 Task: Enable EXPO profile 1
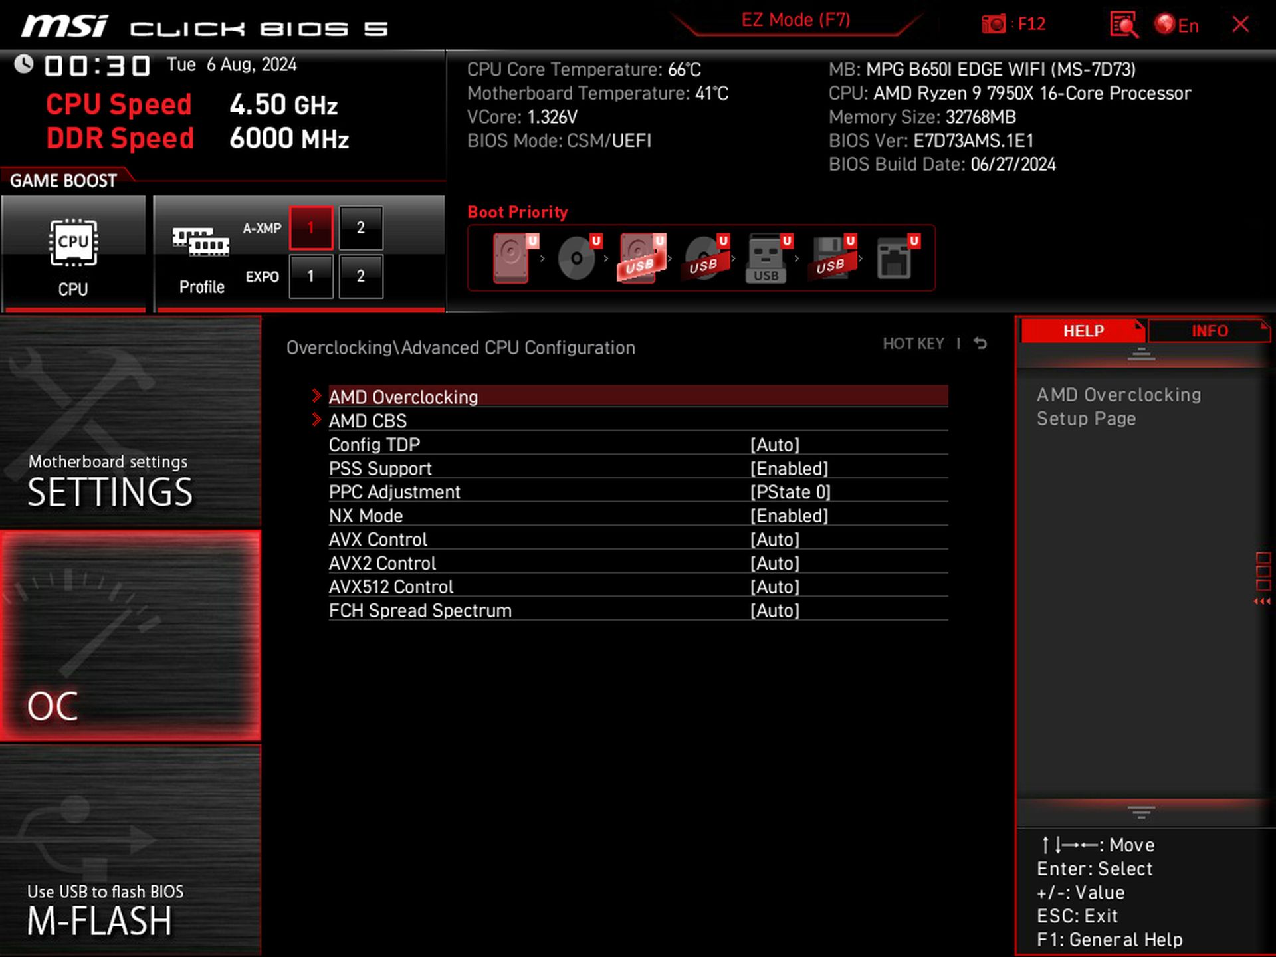point(310,276)
